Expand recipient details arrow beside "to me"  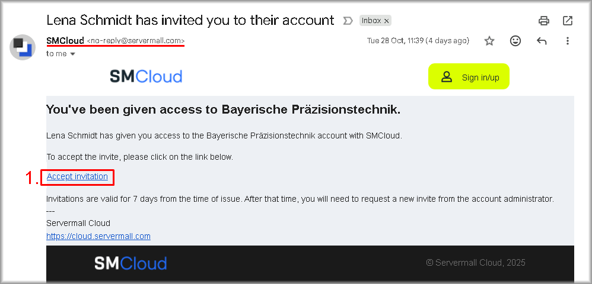click(x=73, y=54)
